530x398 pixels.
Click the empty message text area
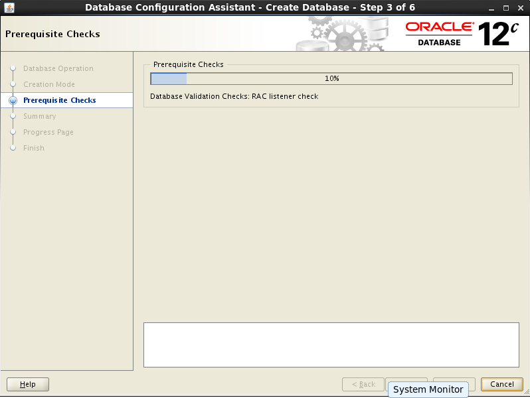331,345
